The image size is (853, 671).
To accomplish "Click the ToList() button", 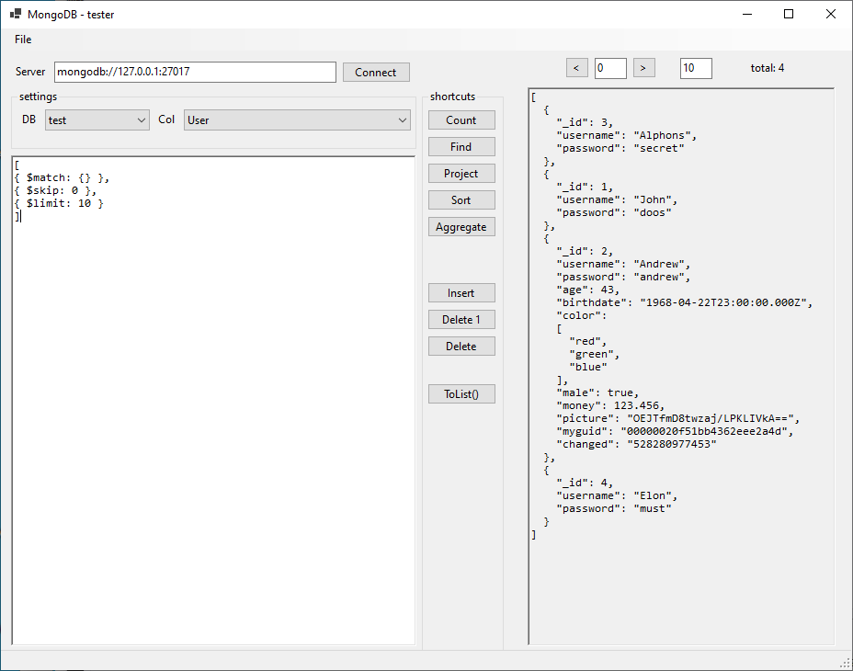I will tap(461, 394).
